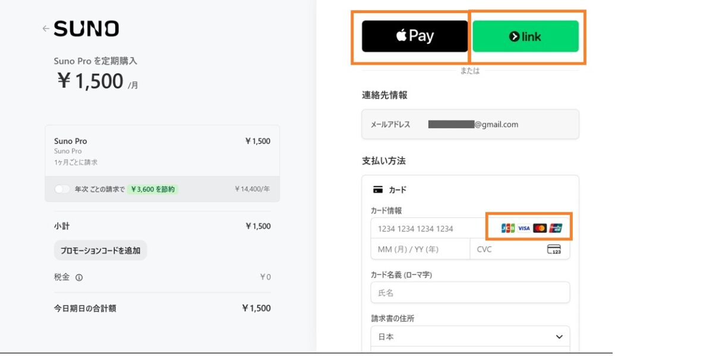Click the Suno Pro を定期購入 heading
The height and width of the screenshot is (362, 713).
(x=96, y=61)
